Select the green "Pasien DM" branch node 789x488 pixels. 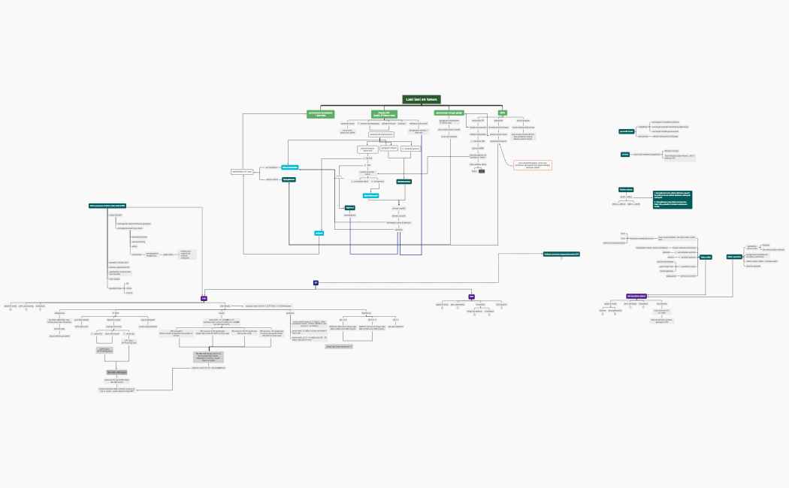coord(384,114)
